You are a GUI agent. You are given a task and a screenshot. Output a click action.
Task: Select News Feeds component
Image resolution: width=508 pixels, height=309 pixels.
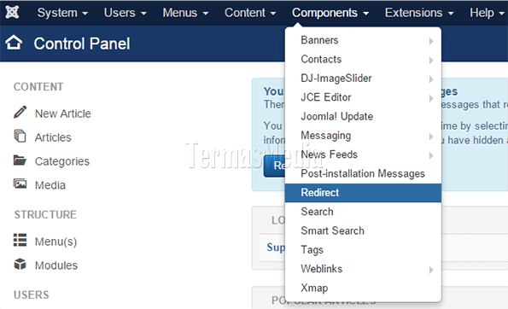(363, 154)
